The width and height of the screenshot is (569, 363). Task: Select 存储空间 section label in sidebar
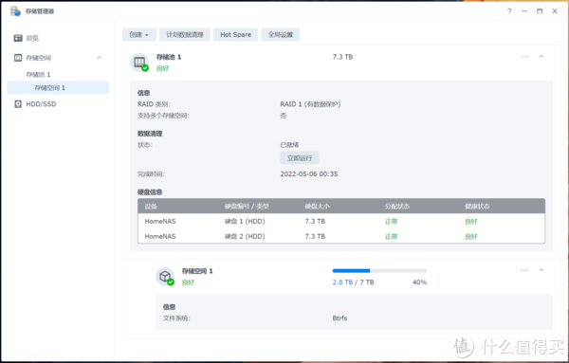(x=39, y=58)
